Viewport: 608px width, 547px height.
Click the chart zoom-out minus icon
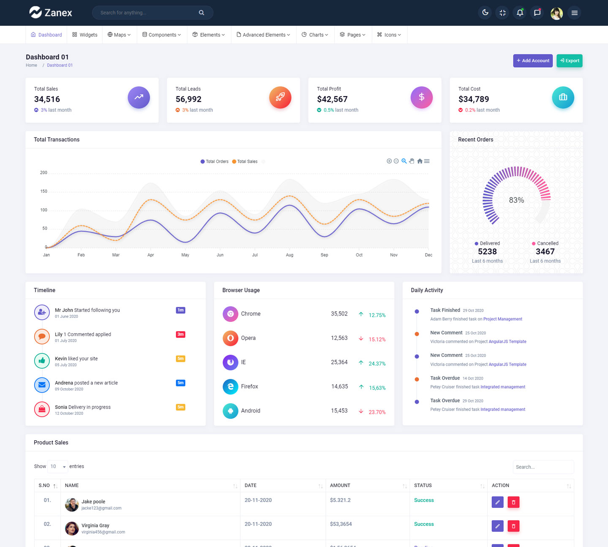[x=396, y=161]
